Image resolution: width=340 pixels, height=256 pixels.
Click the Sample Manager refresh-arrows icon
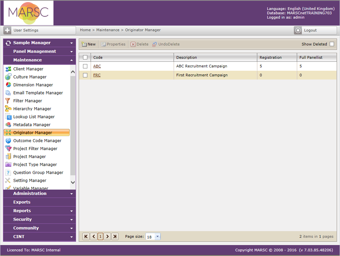coord(8,43)
